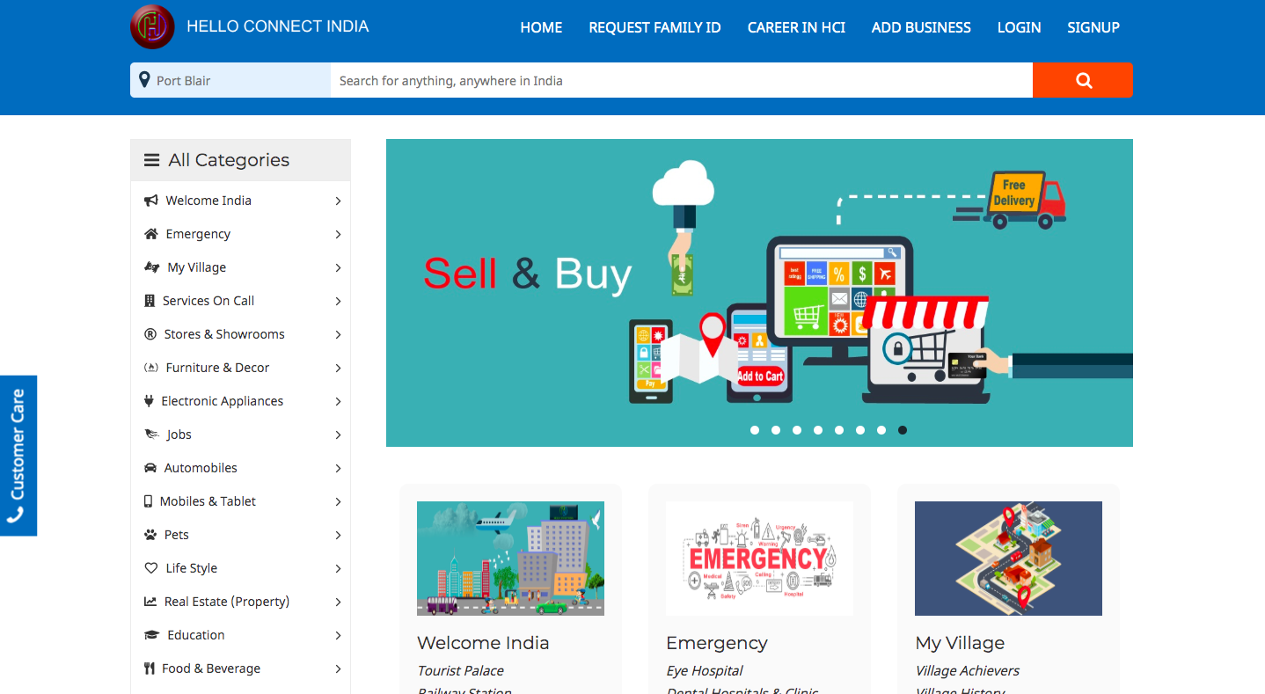Image resolution: width=1265 pixels, height=694 pixels.
Task: Click the Hello Connect India logo
Action: [x=152, y=26]
